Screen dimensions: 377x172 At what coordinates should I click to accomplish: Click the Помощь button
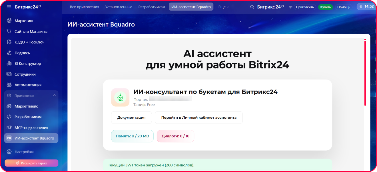coord(344,7)
